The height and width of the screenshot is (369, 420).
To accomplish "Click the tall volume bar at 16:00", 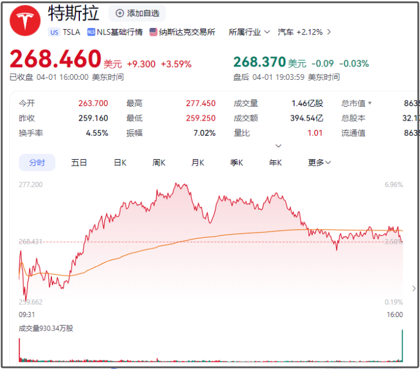I will [x=402, y=347].
